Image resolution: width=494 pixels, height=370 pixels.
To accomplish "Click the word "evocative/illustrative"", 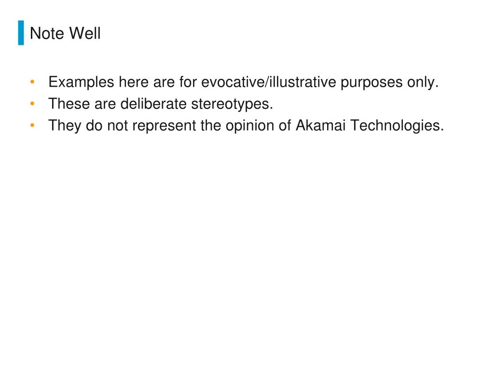I will [269, 82].
